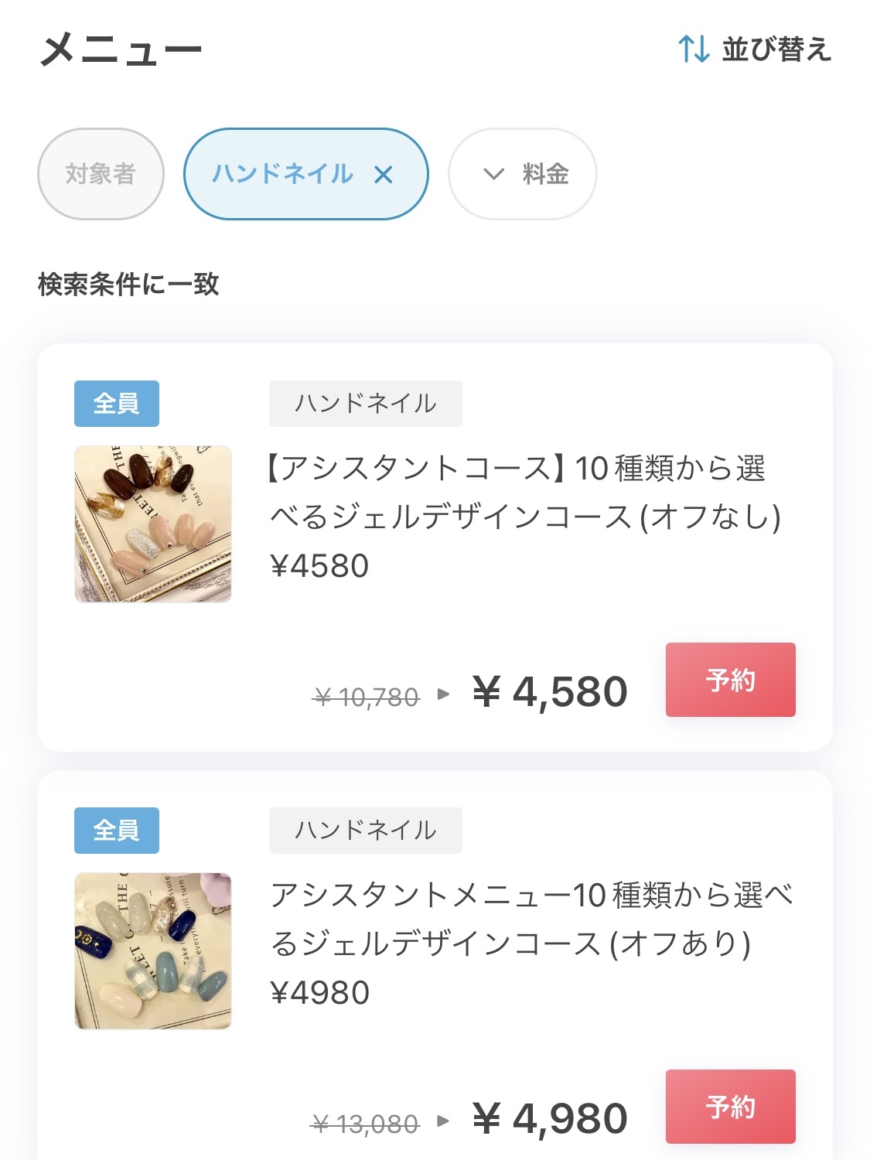
Task: Click second card's ハンドネイル category tag
Action: click(365, 830)
